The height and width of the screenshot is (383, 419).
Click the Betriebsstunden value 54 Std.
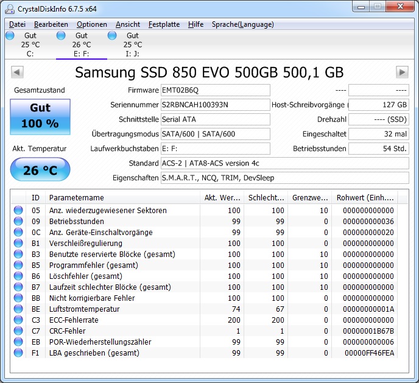point(379,149)
